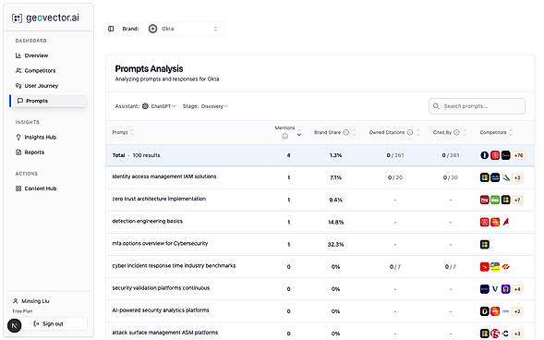This screenshot has height=340, width=544.
Task: Open the Brand selector showing Okta
Action: pos(184,29)
